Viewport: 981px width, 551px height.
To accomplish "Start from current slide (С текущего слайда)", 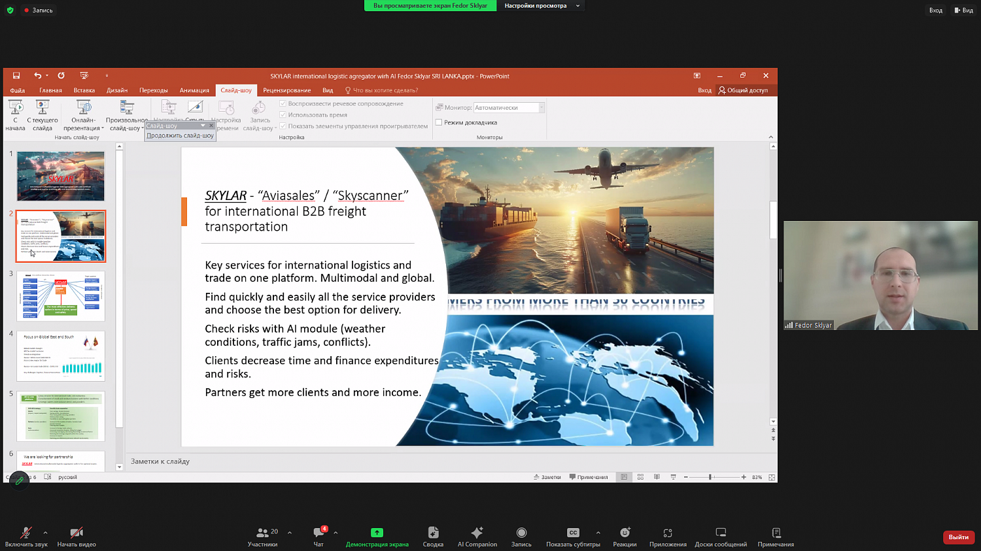I will pyautogui.click(x=43, y=116).
